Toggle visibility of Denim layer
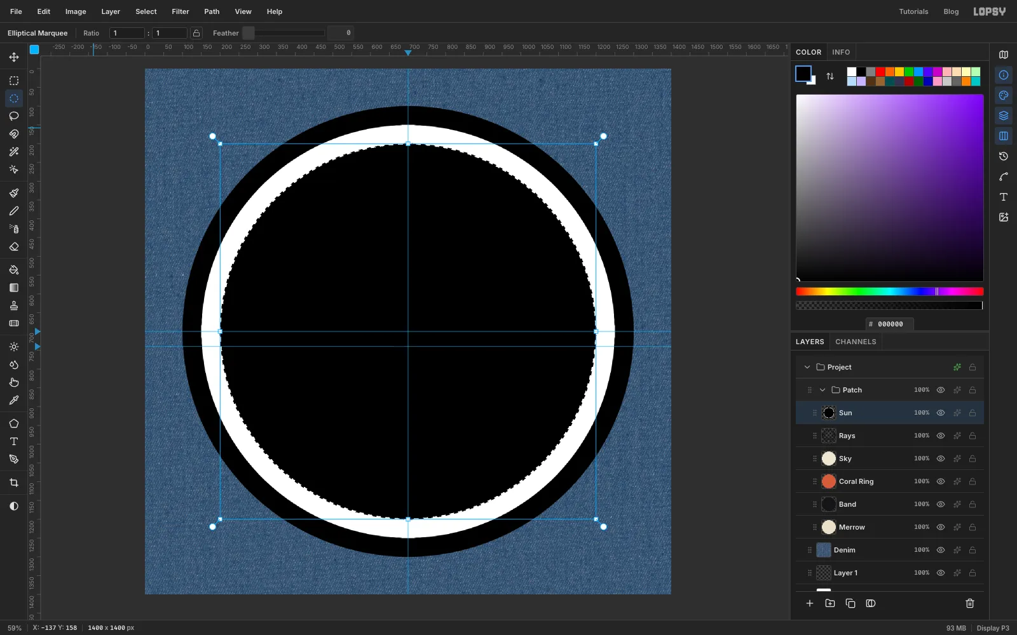Image resolution: width=1017 pixels, height=635 pixels. tap(941, 550)
